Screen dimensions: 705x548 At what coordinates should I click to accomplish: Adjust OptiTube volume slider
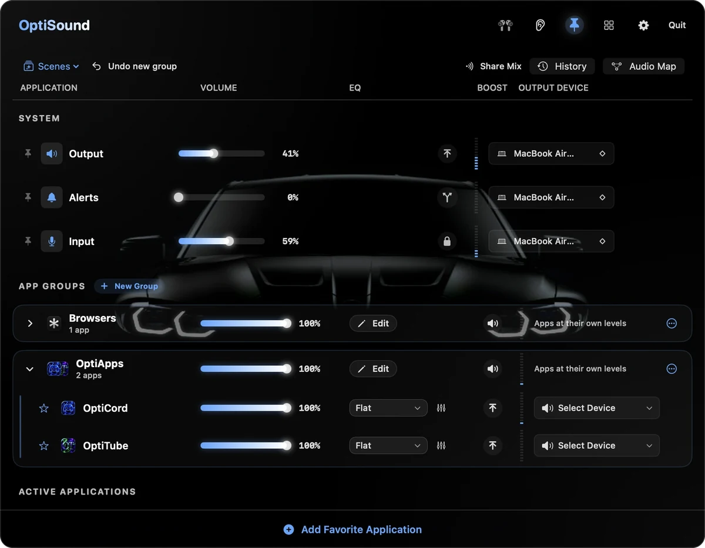(246, 446)
